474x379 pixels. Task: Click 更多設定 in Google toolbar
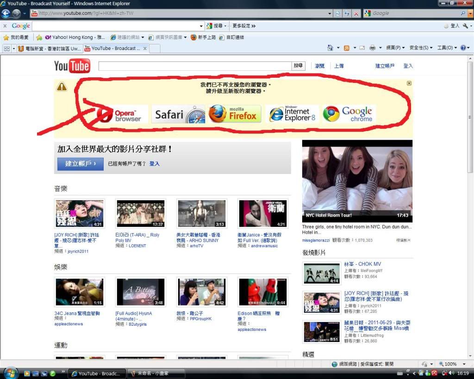click(x=244, y=26)
